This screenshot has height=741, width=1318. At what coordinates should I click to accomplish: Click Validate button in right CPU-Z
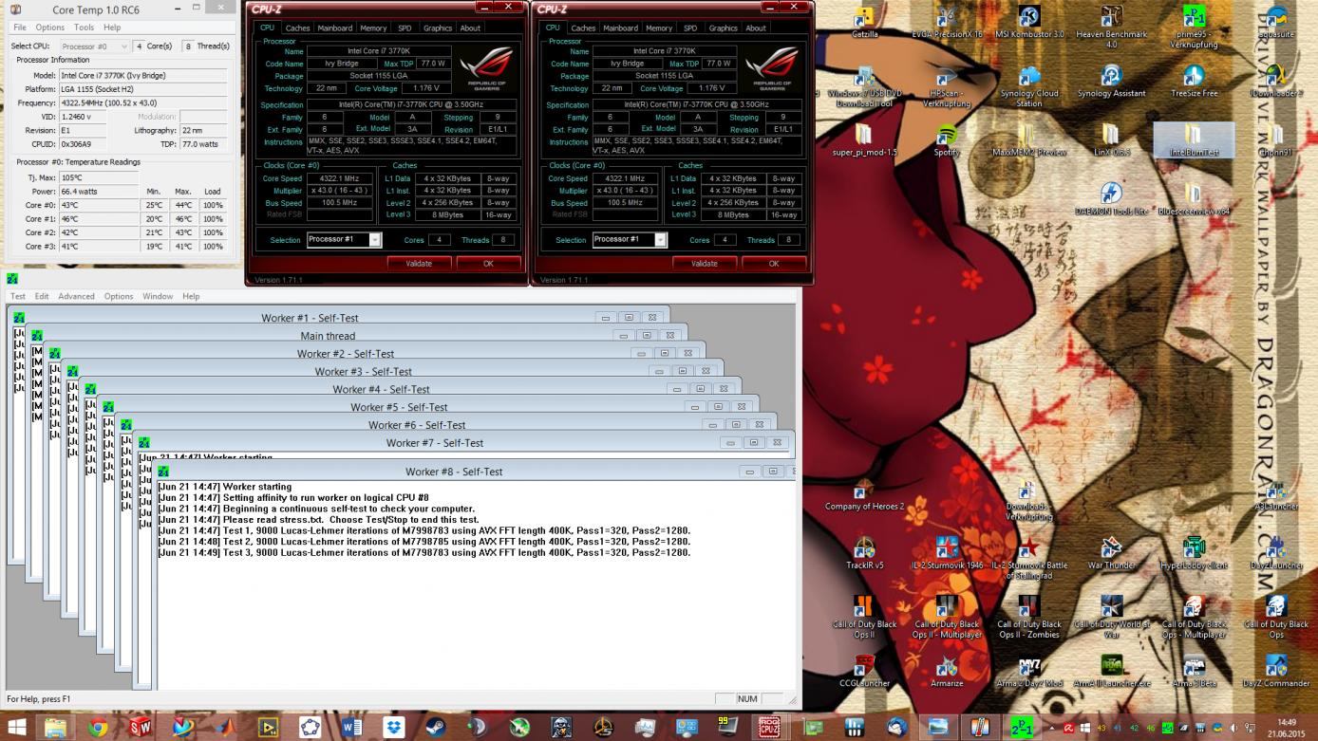(x=705, y=263)
